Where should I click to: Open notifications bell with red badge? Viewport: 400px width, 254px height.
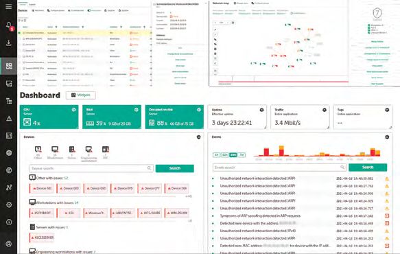click(x=9, y=25)
